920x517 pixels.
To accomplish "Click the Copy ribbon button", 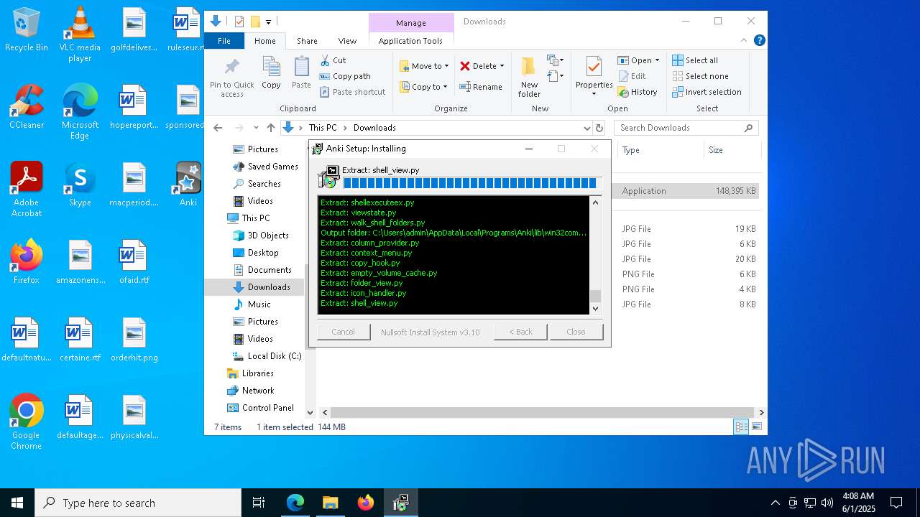I will click(x=271, y=73).
